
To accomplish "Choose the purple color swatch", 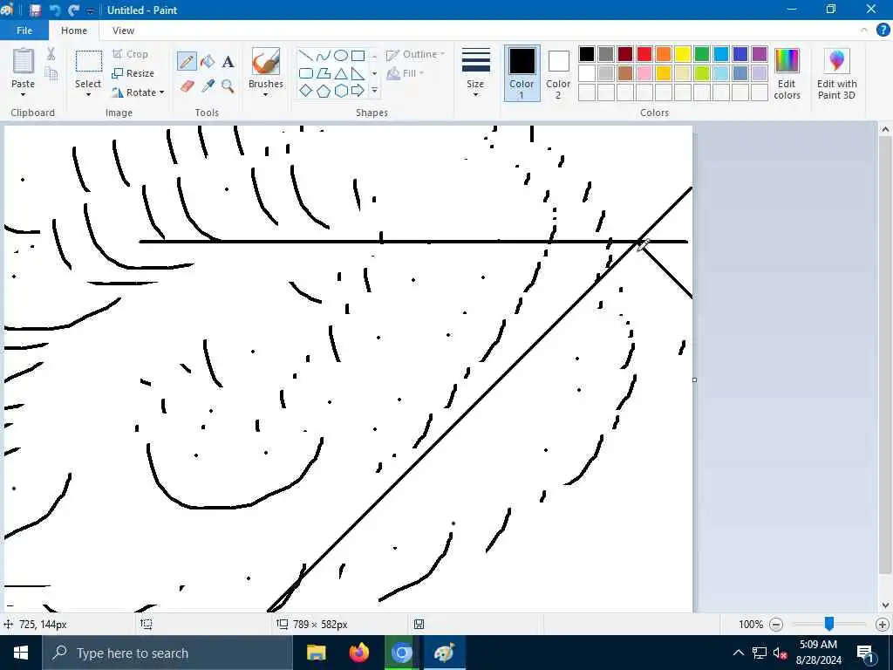I will (760, 54).
